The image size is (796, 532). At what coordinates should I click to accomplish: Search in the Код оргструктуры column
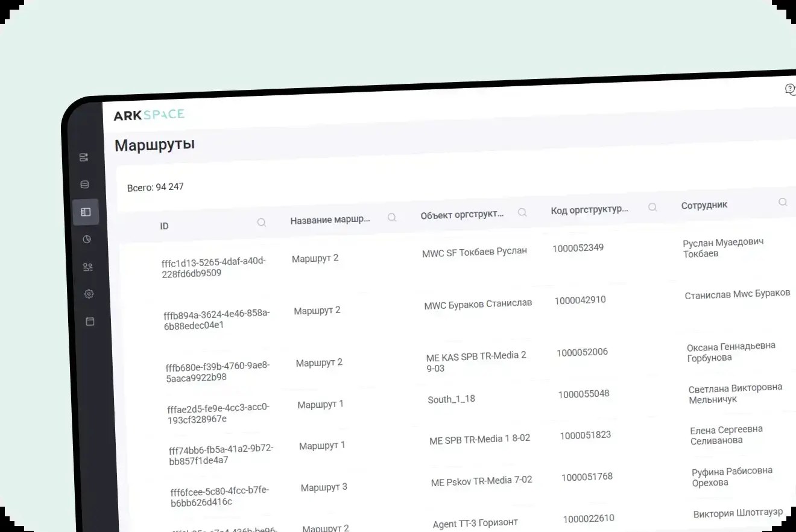(x=652, y=207)
